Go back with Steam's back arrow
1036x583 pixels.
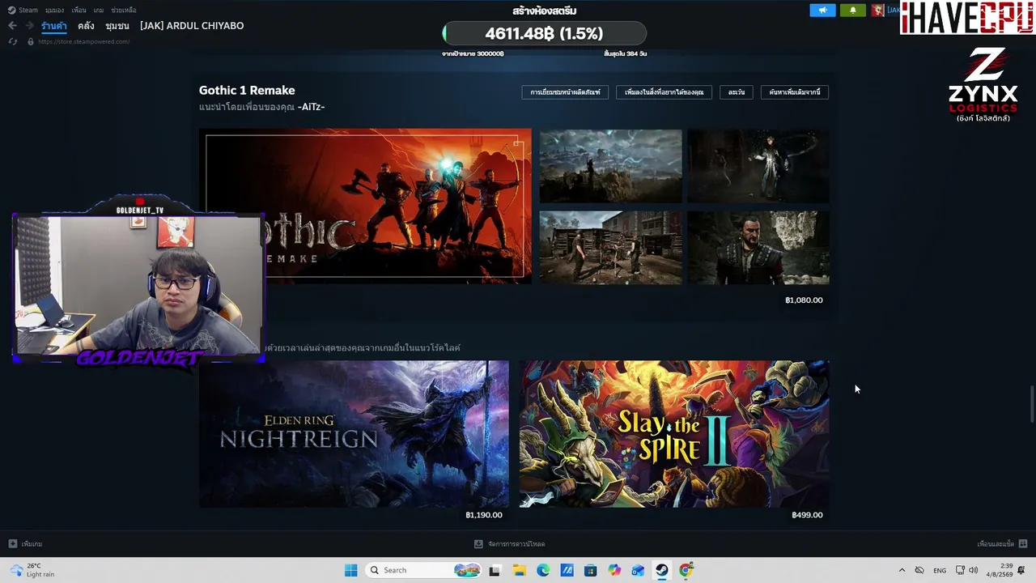pos(12,26)
